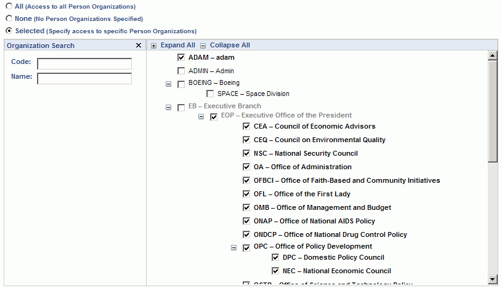The width and height of the screenshot is (502, 288).
Task: Click the OMB – Office of Management and Budget text
Action: [322, 207]
